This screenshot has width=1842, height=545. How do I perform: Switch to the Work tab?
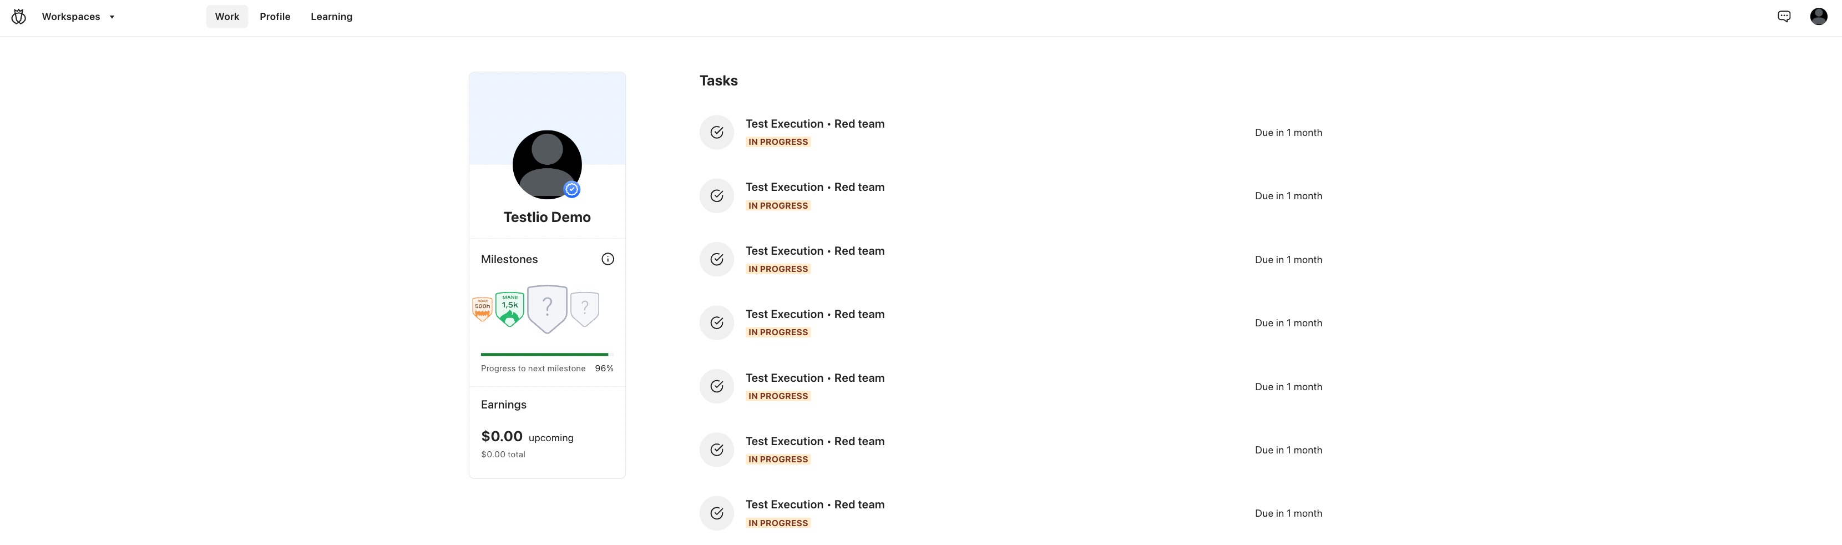pyautogui.click(x=227, y=17)
